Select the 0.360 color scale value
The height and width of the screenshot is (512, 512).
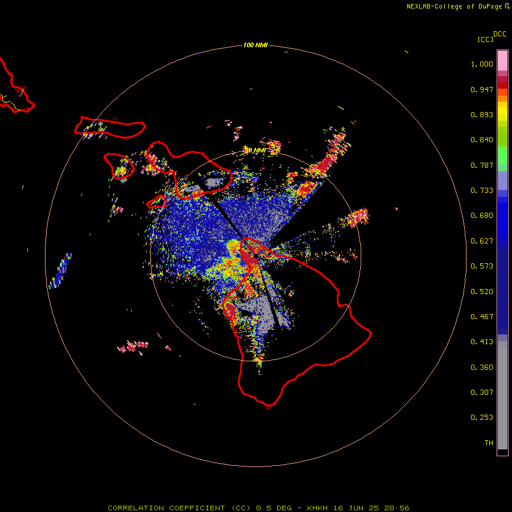coord(482,368)
